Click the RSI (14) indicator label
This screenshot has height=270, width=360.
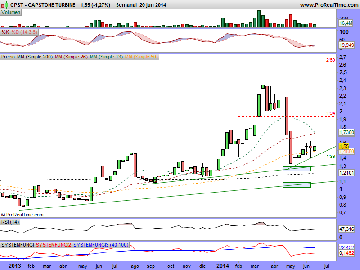point(10,222)
